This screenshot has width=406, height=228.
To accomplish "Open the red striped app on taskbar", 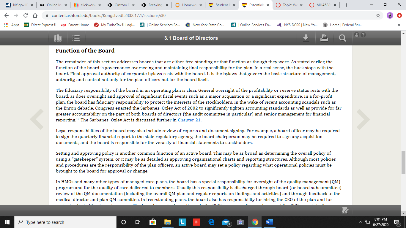I will [197, 222].
